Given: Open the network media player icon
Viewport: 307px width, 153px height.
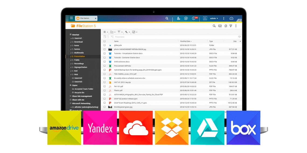Looking at the screenshot, I should (220, 26).
